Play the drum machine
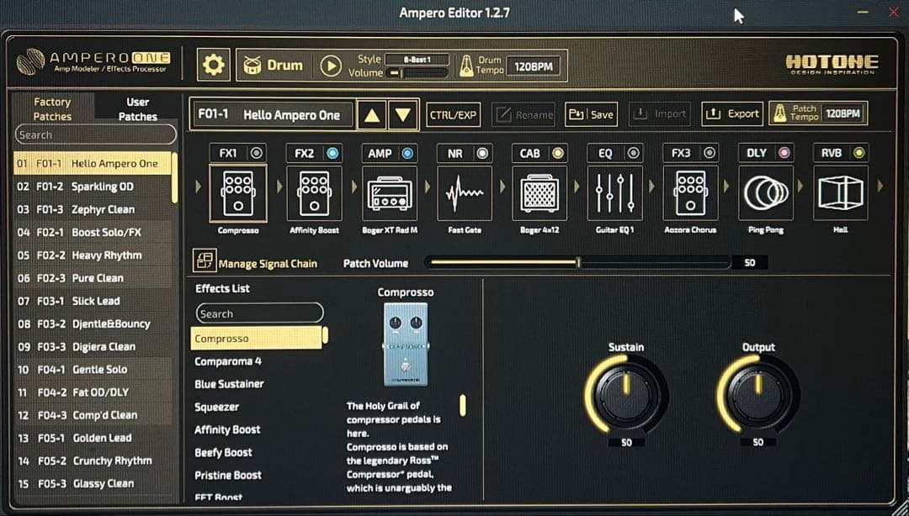Image resolution: width=909 pixels, height=516 pixels. click(x=331, y=66)
